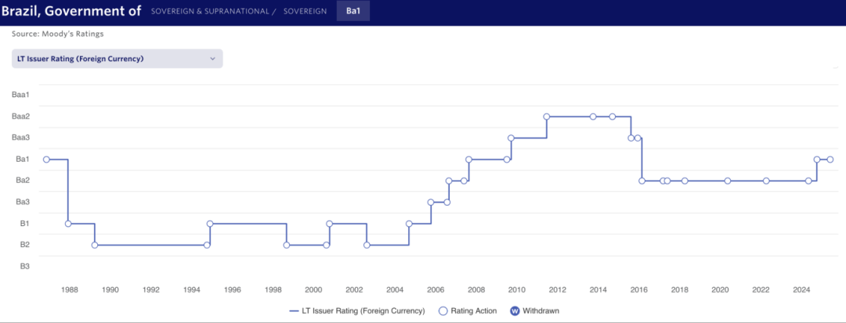
Task: Click the first Baa2 marker near 2011
Action: tap(547, 117)
